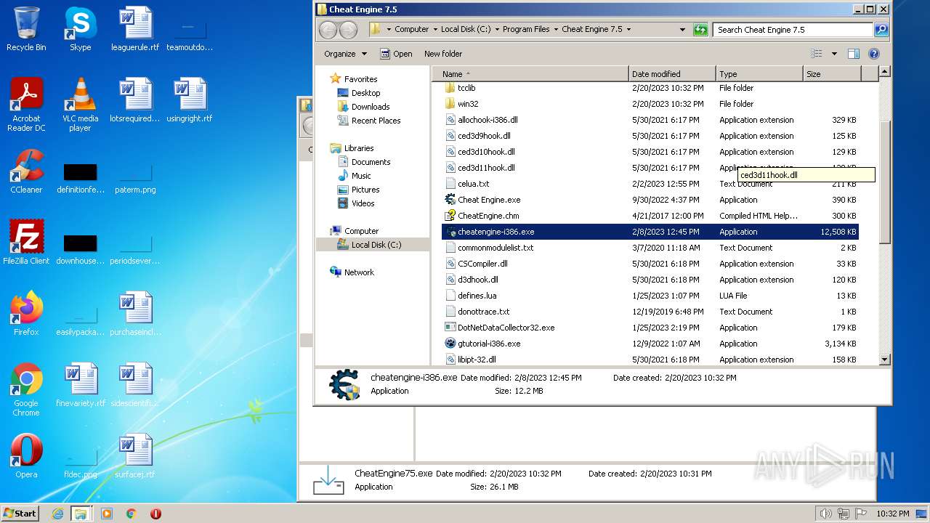Click the volume icon in system tray
Screen dimensions: 930x523
(826, 514)
